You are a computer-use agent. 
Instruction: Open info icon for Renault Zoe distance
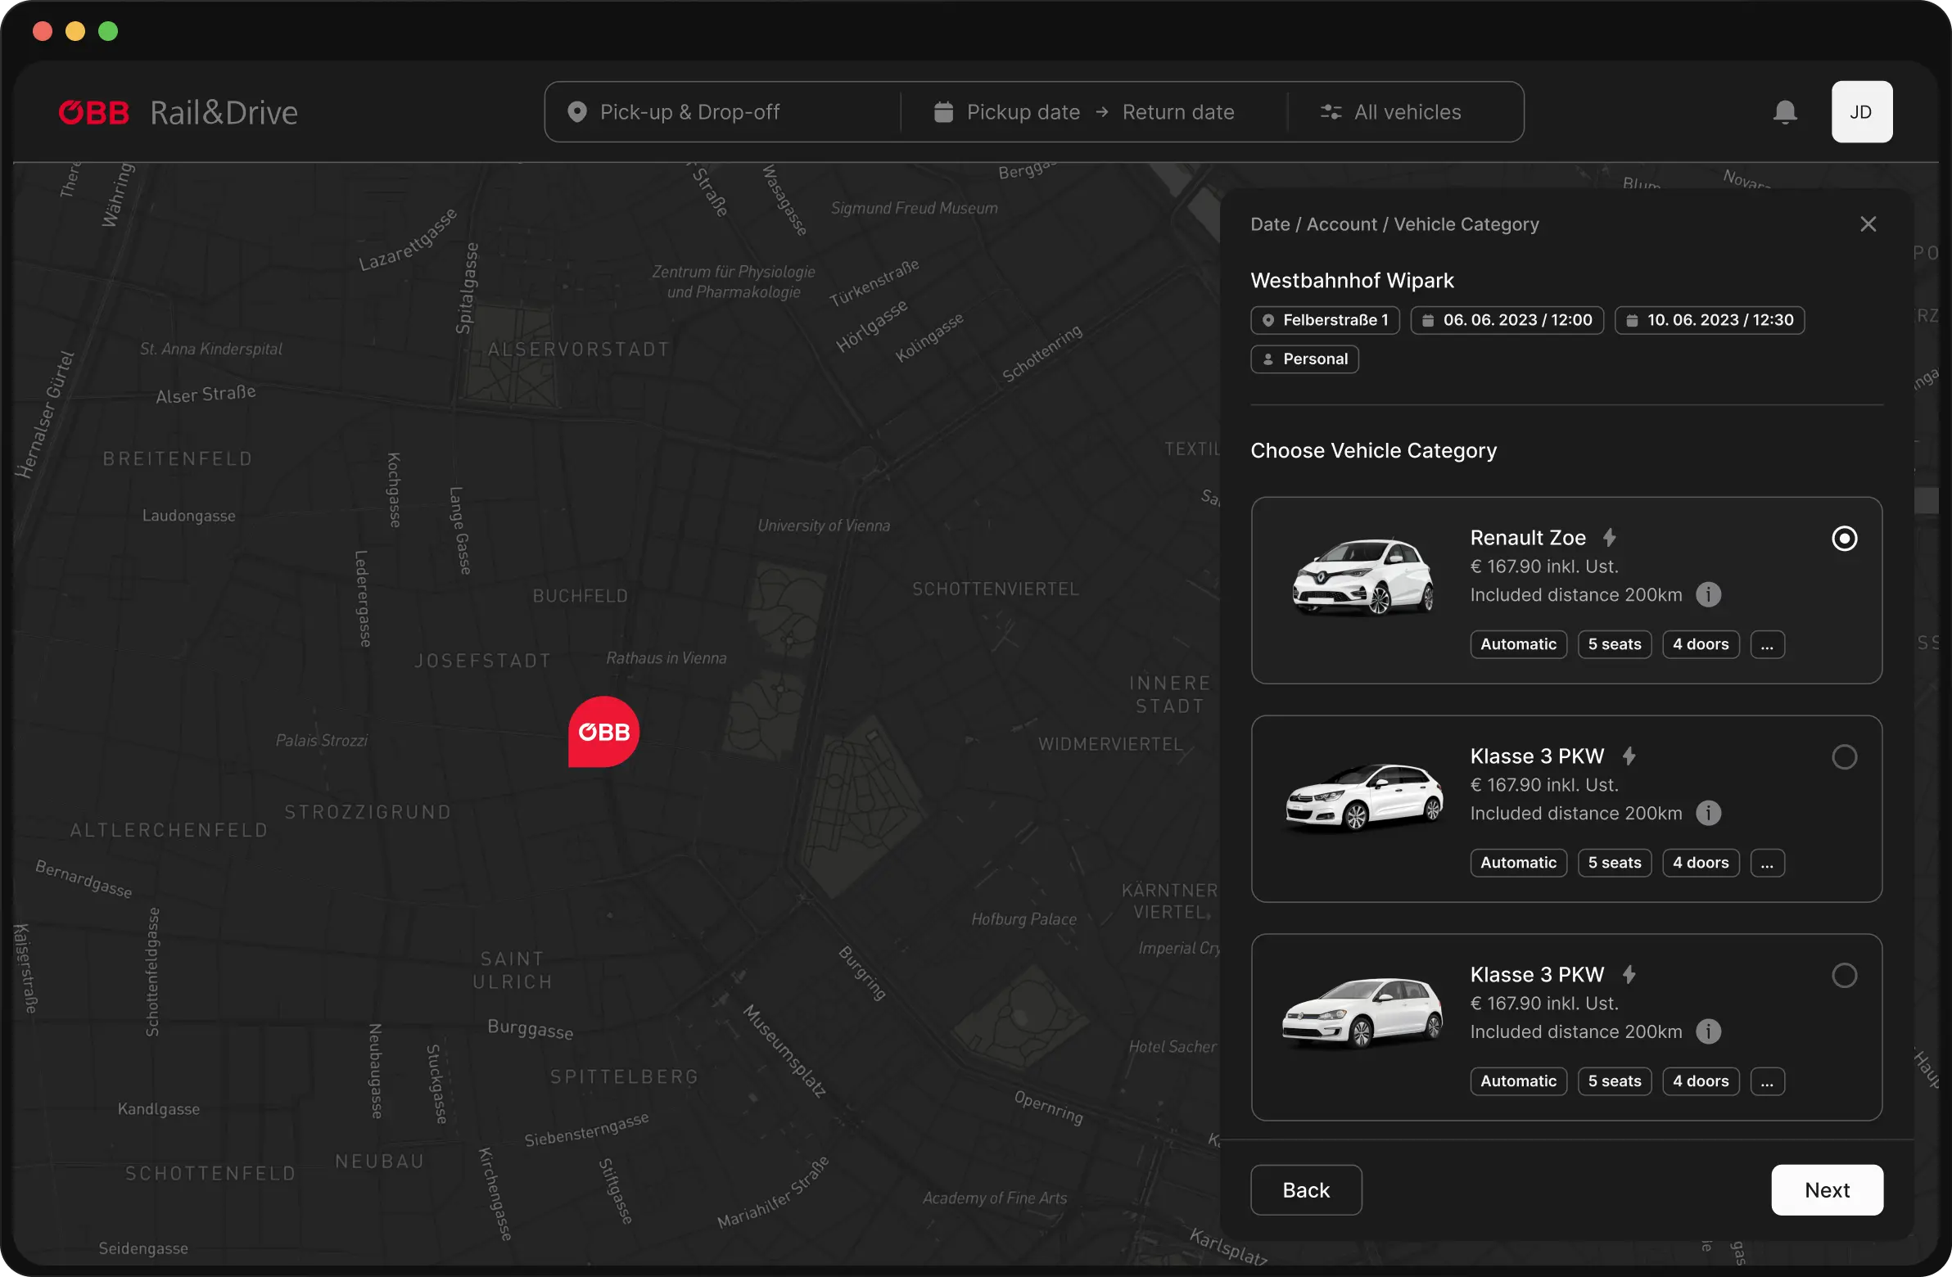click(1709, 594)
